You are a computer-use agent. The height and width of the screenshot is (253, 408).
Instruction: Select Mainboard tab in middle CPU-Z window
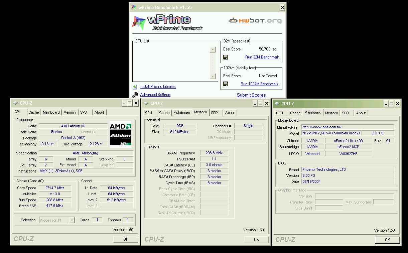182,113
